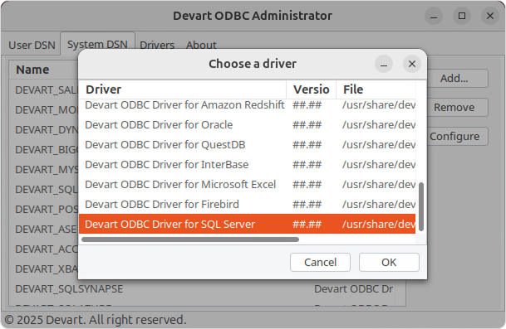The image size is (506, 329).
Task: Select Devart ODBC Driver for Amazon Redshift
Action: (248, 105)
